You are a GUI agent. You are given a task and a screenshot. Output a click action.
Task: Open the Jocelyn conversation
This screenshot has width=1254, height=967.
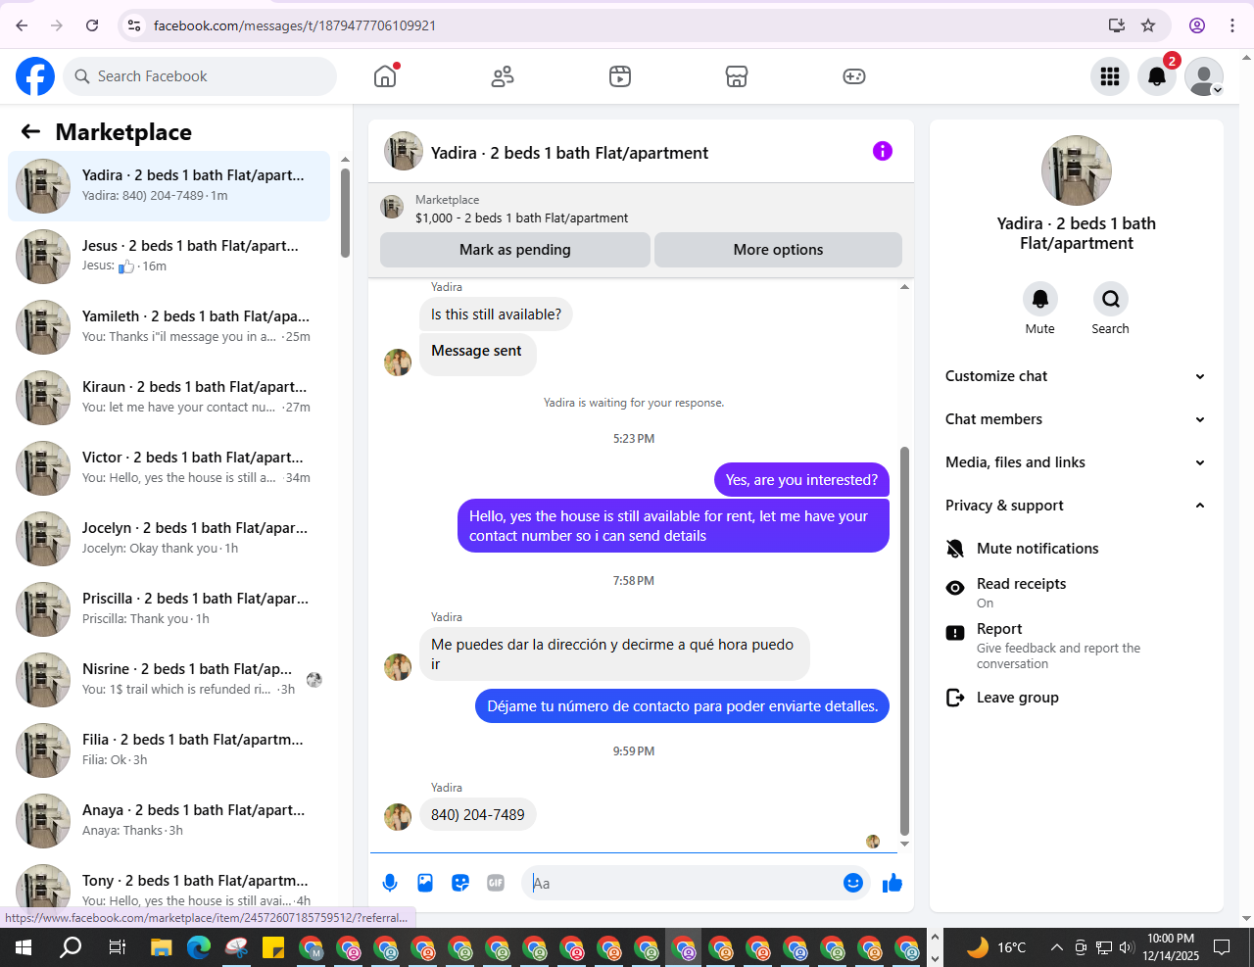click(x=169, y=539)
